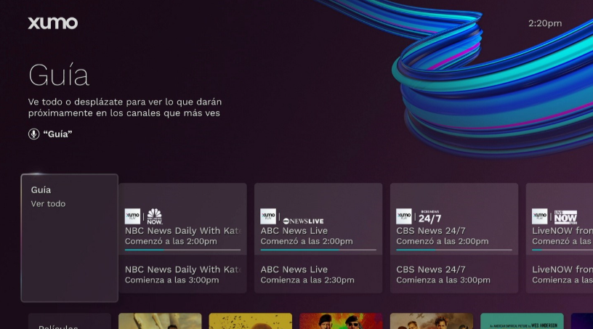
Task: Select NBC News Daily upcoming 3:00pm listing
Action: (x=182, y=275)
